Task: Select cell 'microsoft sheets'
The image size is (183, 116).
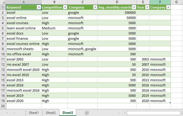Action: coord(24,49)
